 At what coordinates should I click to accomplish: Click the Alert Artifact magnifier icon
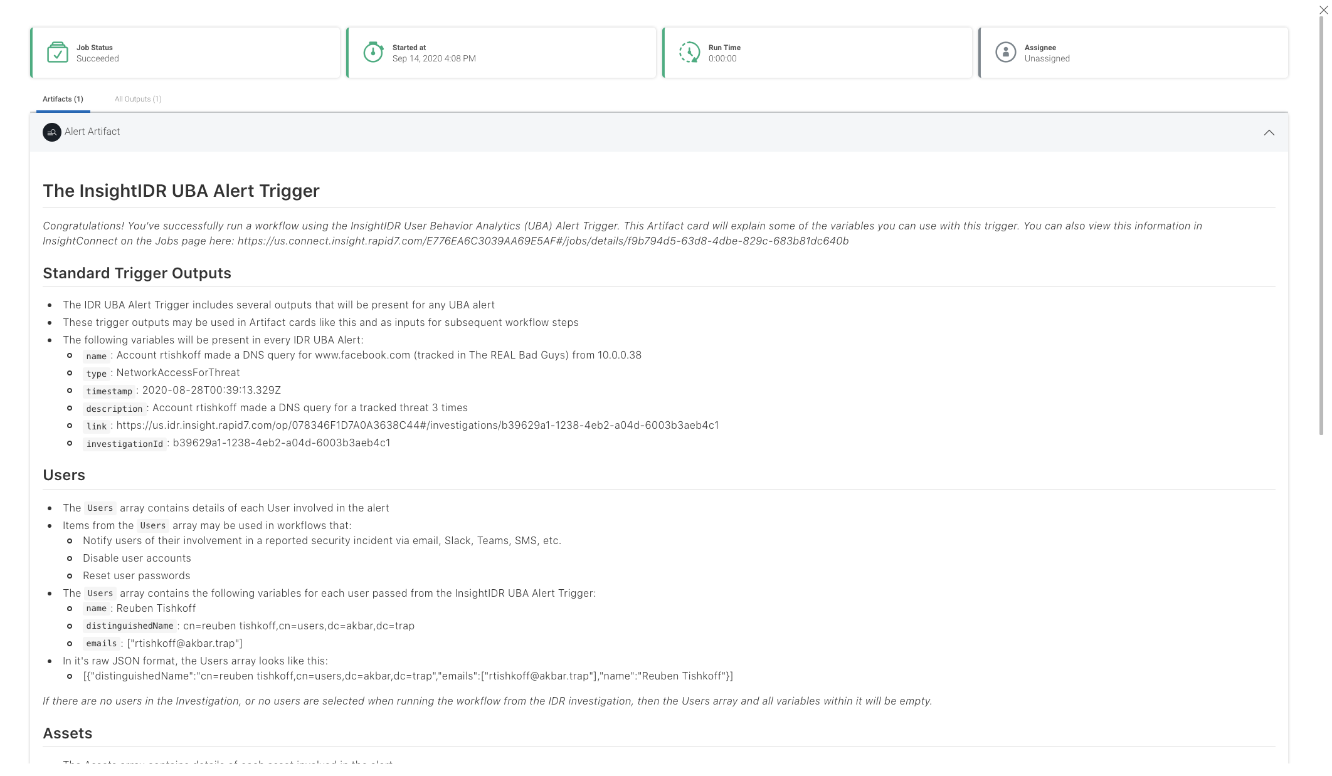tap(52, 132)
